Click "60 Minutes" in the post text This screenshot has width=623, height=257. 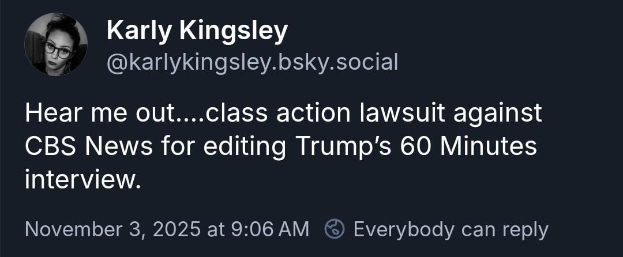tap(469, 147)
